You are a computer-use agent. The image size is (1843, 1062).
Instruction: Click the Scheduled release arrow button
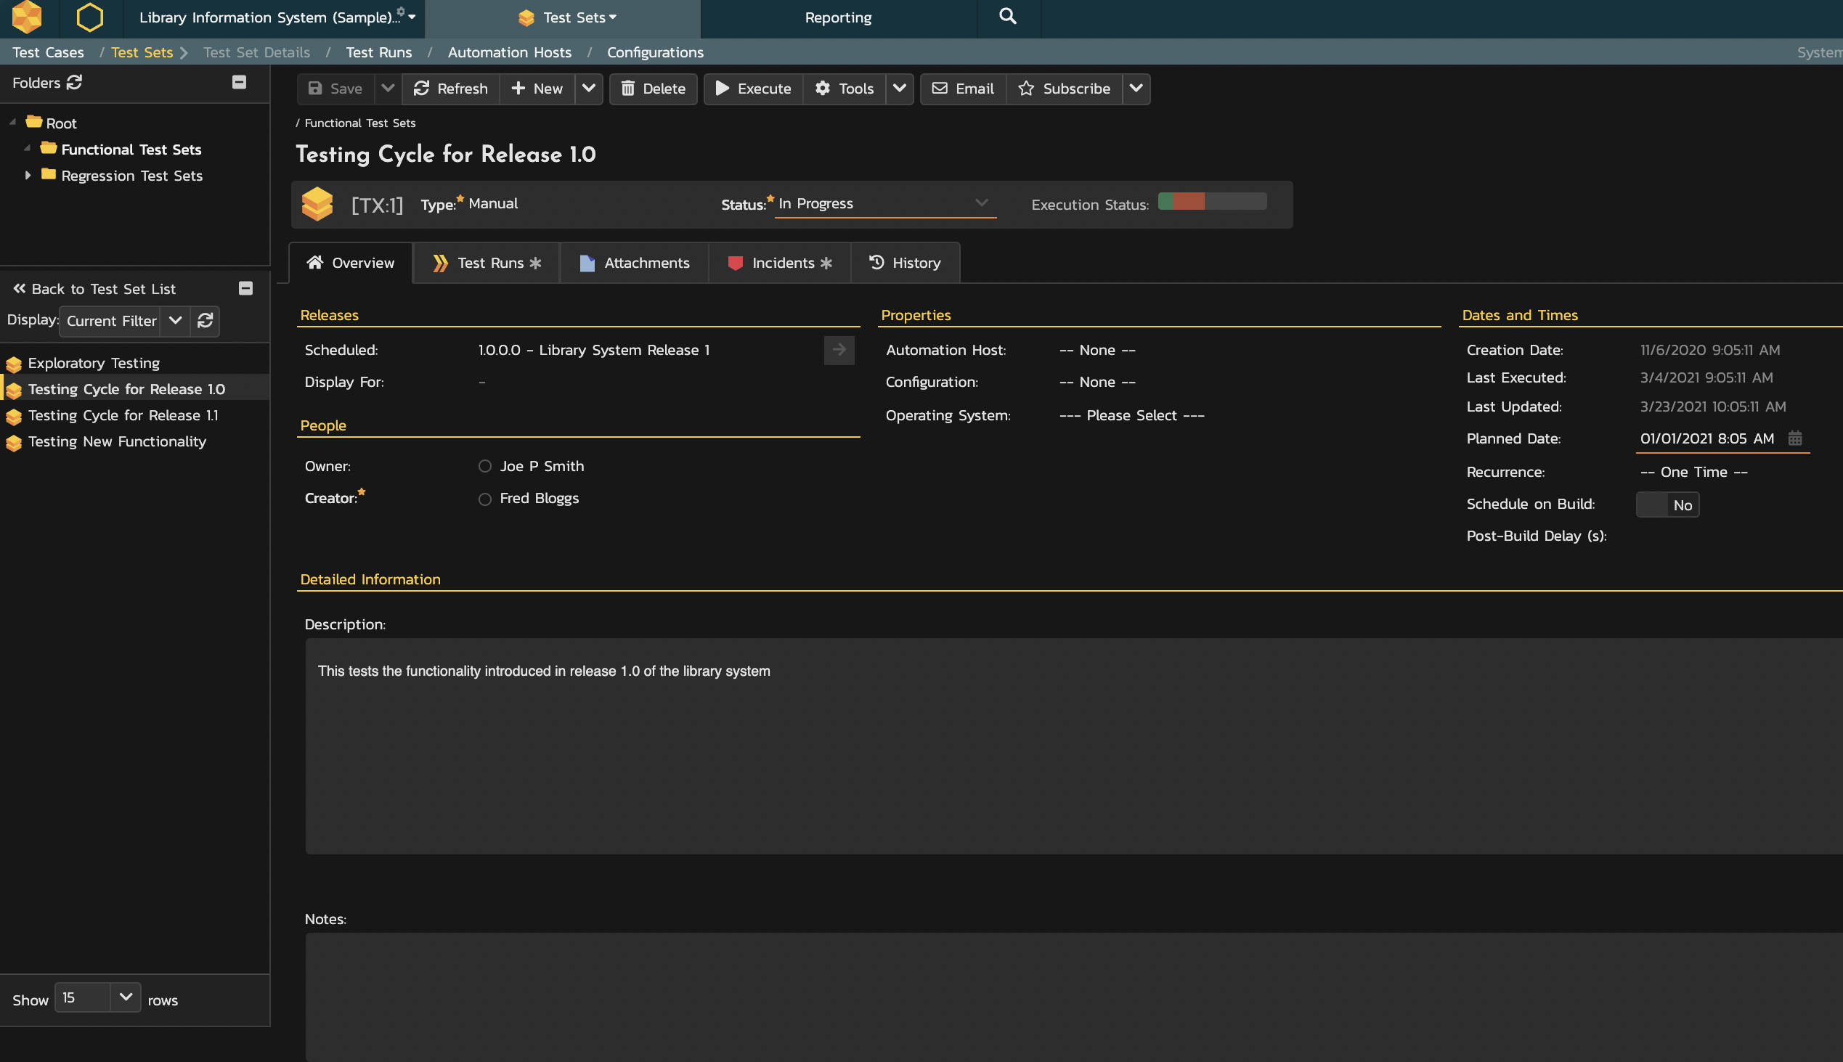839,350
